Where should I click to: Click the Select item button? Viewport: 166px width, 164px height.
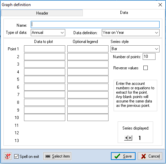tap(57, 156)
